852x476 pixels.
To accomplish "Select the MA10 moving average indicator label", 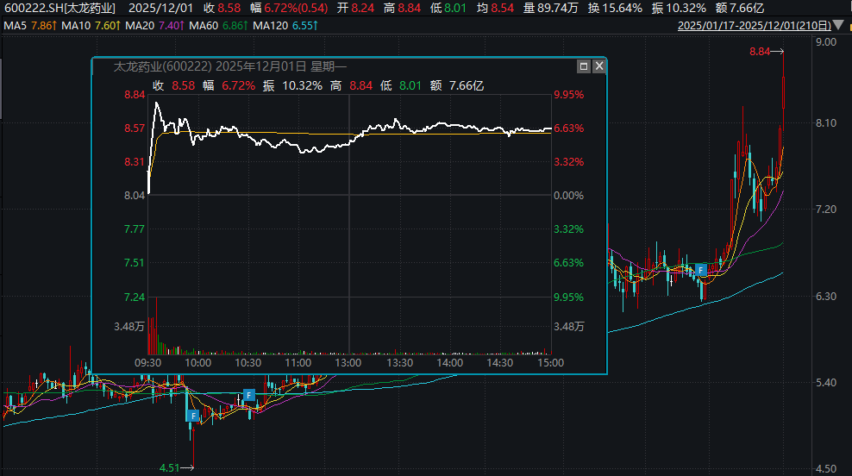I will (x=91, y=26).
